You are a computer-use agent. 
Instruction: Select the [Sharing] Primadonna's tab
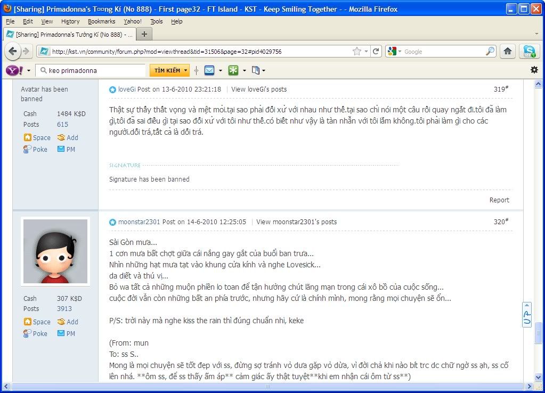[x=69, y=34]
